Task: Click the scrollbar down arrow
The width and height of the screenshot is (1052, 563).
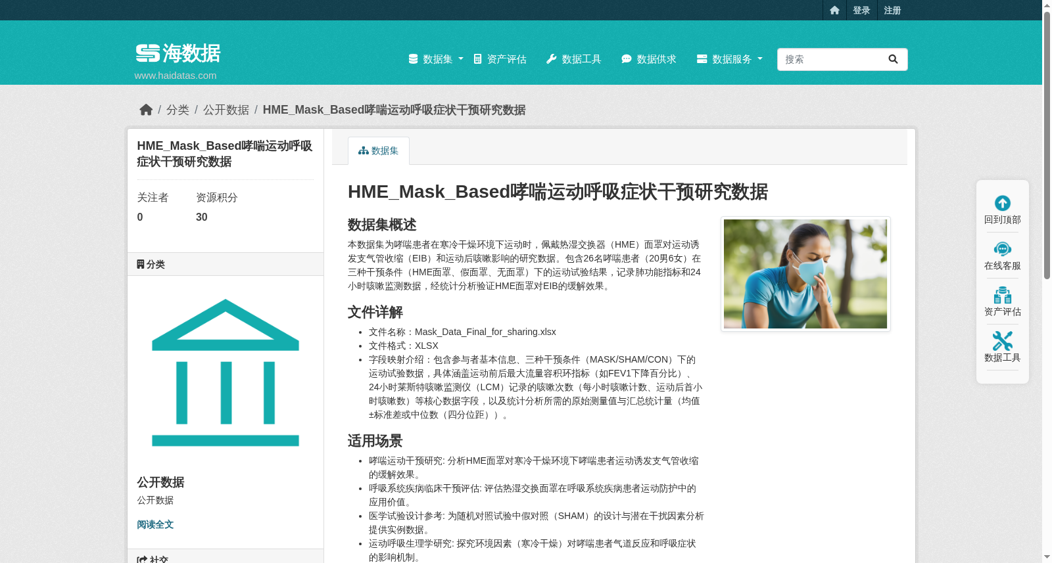Action: (x=1047, y=557)
